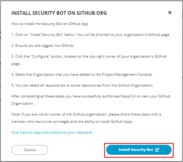Click the Install Security Bot on GitHub.org heading

click(59, 13)
